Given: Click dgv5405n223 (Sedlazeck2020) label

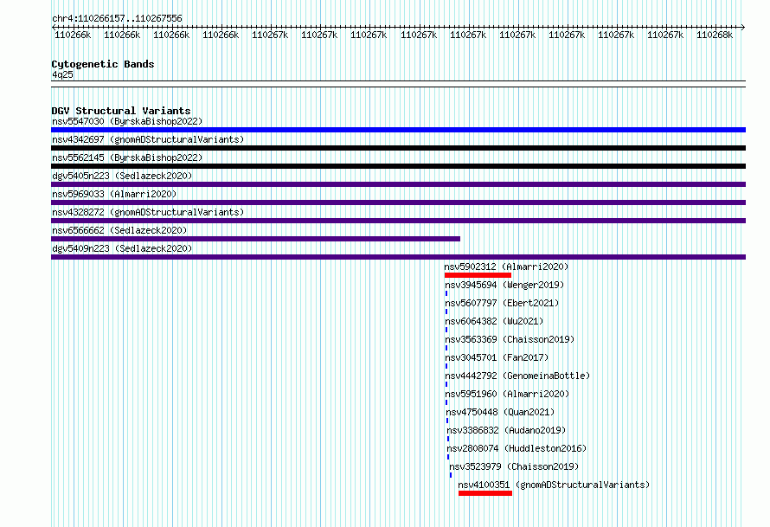Looking at the screenshot, I should (122, 176).
